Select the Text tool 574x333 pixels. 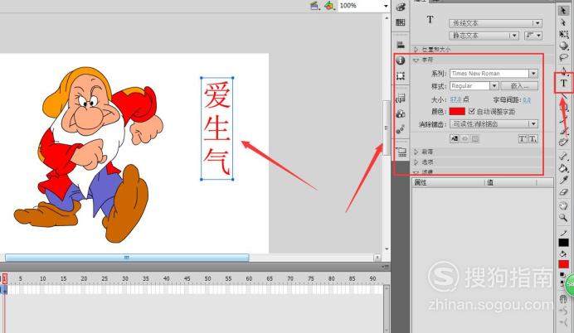click(x=564, y=83)
